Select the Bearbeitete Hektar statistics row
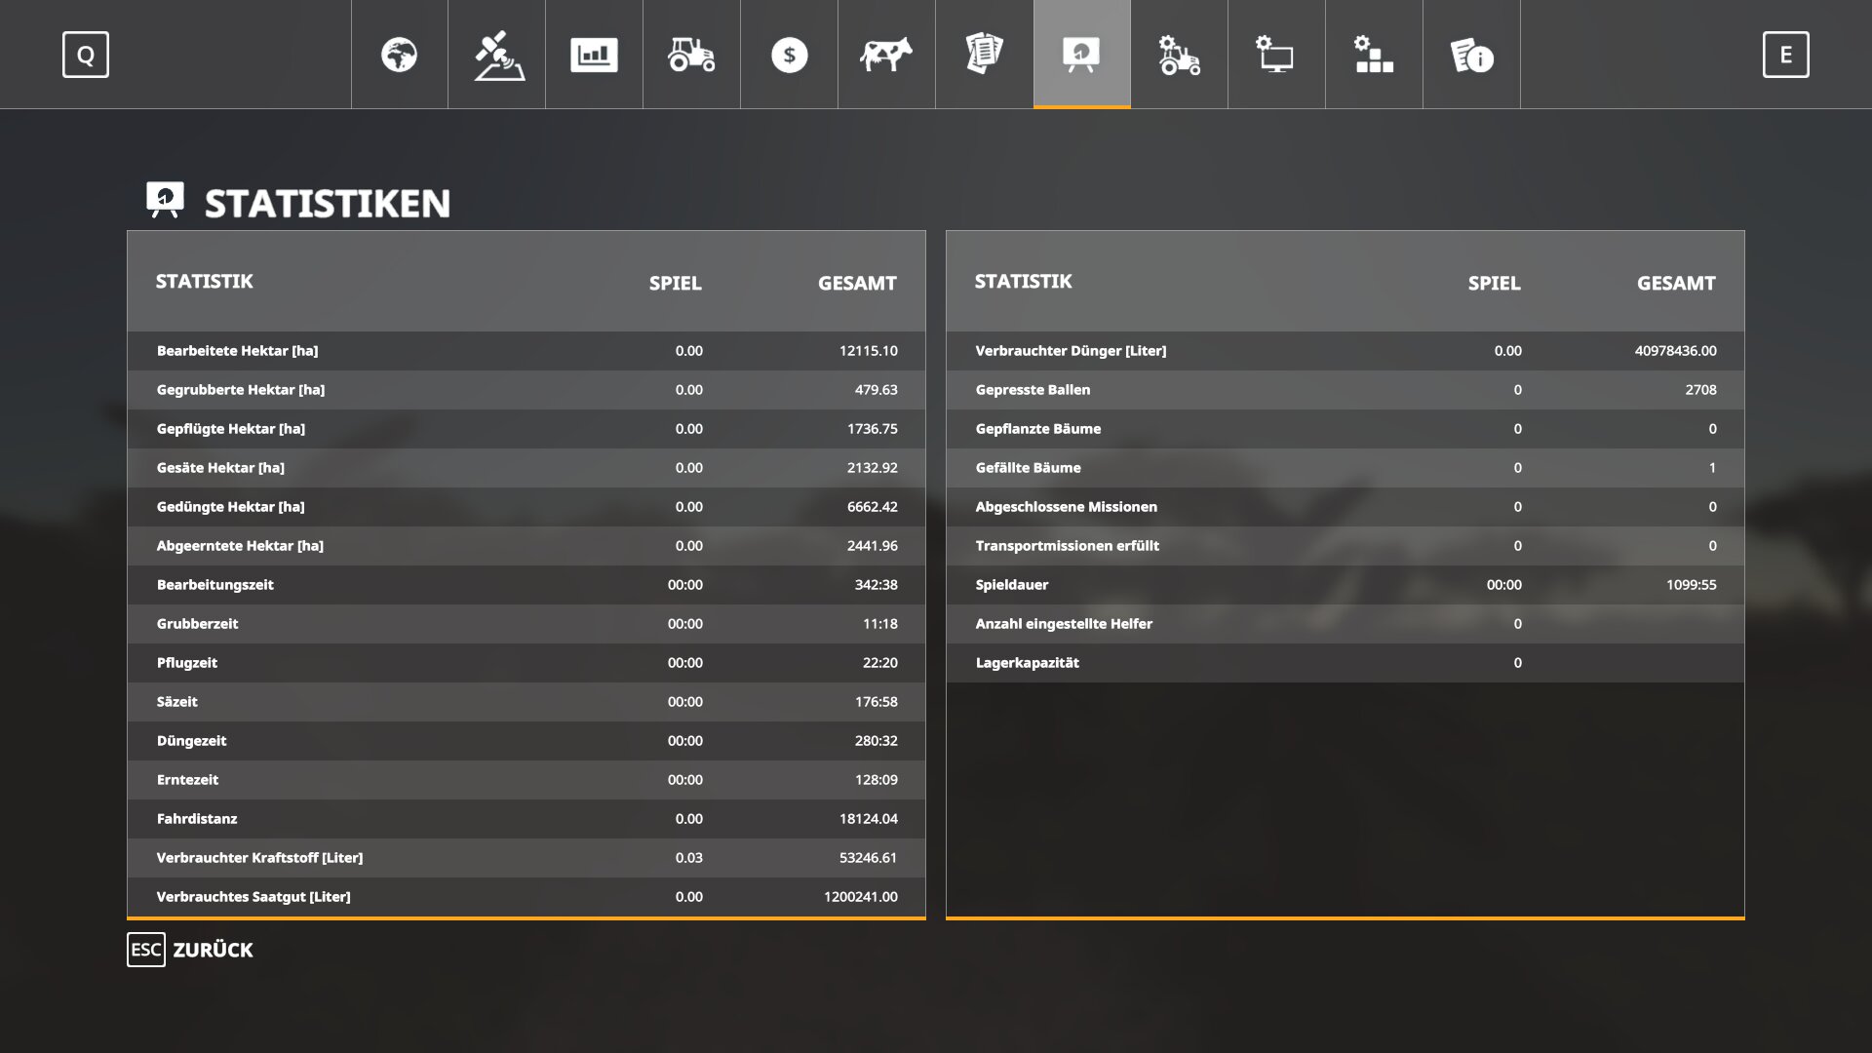 point(526,351)
